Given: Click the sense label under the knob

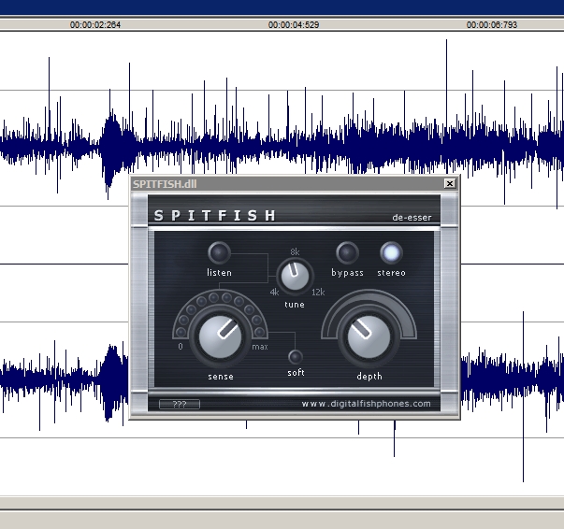Looking at the screenshot, I should point(221,377).
